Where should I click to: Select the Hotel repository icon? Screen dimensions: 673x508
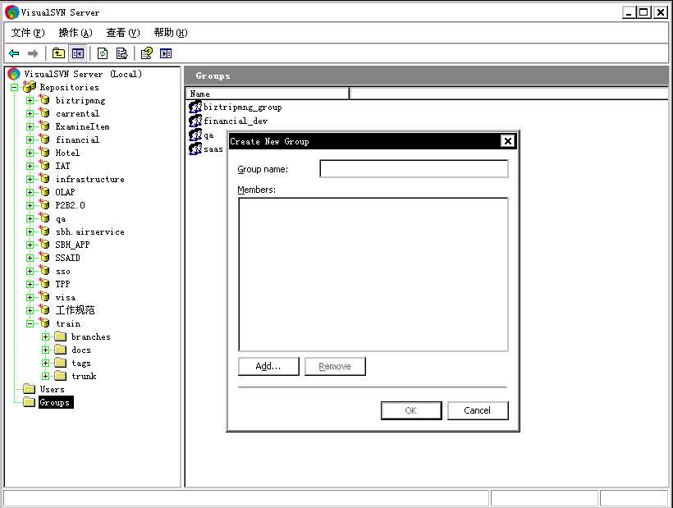44,153
